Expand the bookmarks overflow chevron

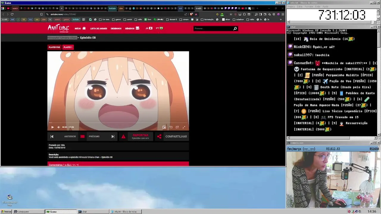point(281,20)
